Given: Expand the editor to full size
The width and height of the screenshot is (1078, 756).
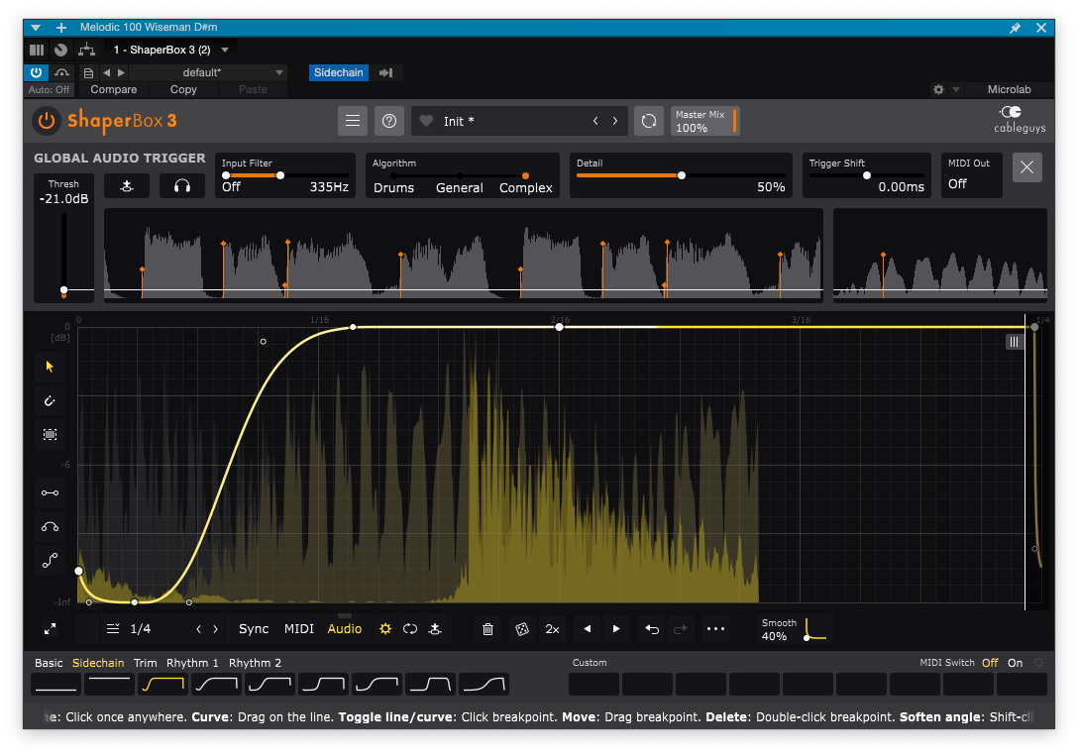Looking at the screenshot, I should pyautogui.click(x=51, y=629).
